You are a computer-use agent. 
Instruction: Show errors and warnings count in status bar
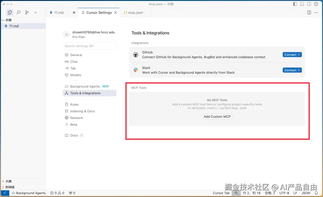(x=57, y=193)
